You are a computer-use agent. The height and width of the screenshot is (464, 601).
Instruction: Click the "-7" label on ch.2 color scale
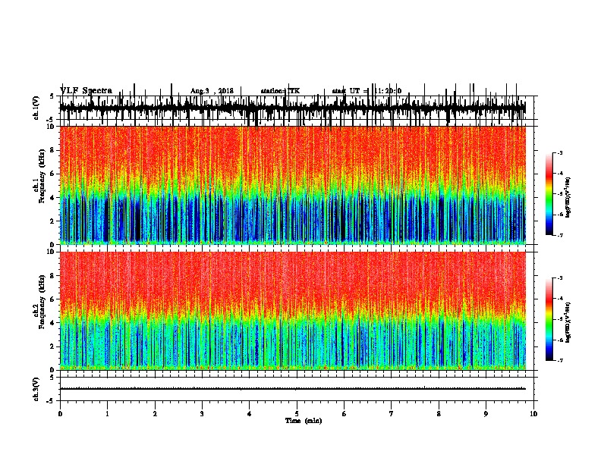click(560, 360)
